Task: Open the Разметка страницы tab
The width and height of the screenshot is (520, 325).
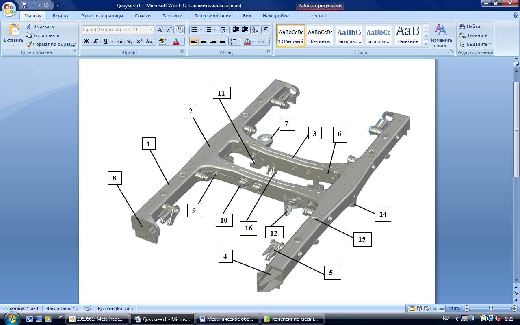Action: point(102,16)
